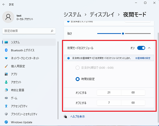159x126 pixels.
Task: Open the オンにする hour picker showing 21
Action: pyautogui.click(x=109, y=92)
